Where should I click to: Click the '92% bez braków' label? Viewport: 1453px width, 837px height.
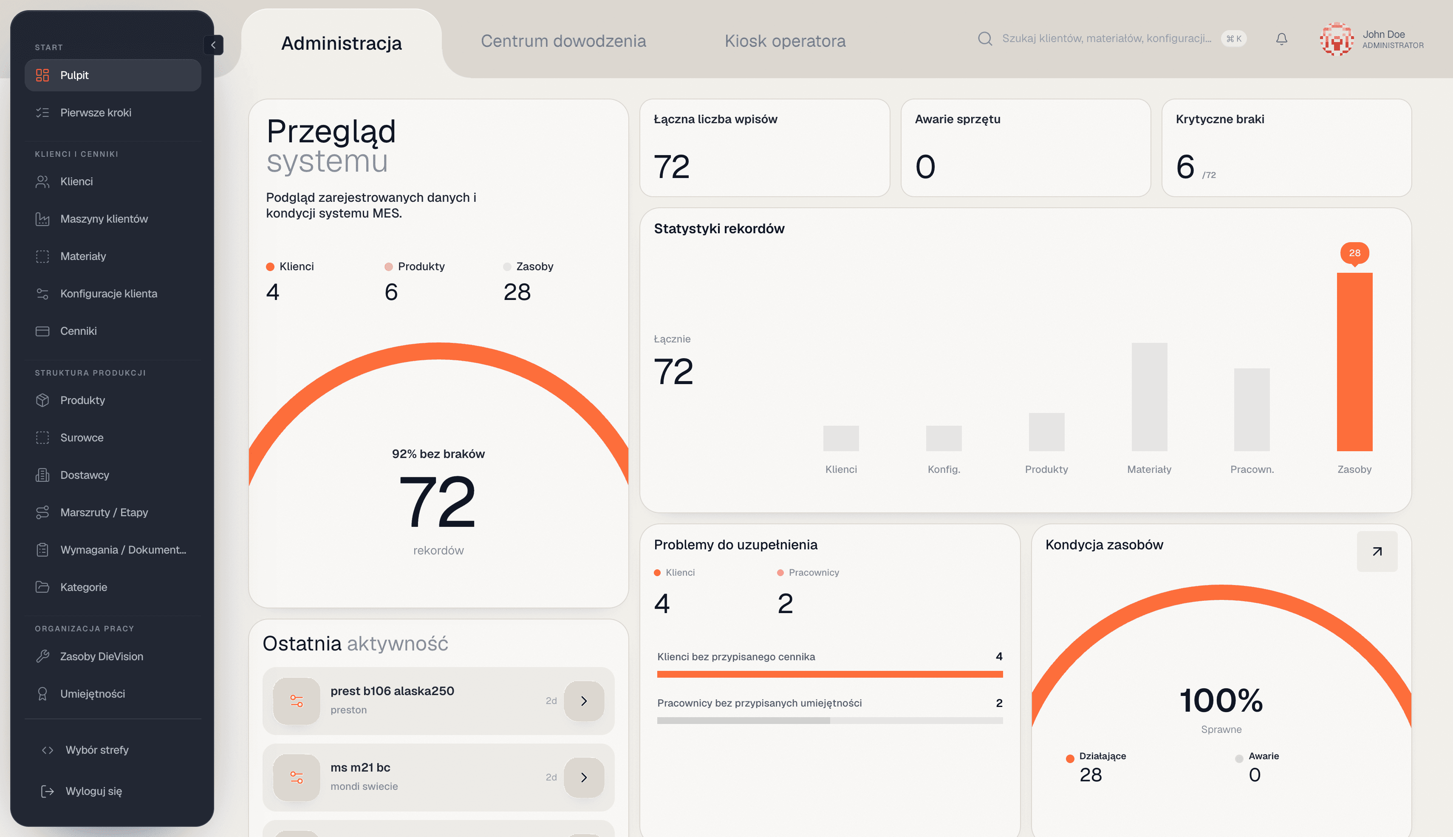tap(438, 454)
